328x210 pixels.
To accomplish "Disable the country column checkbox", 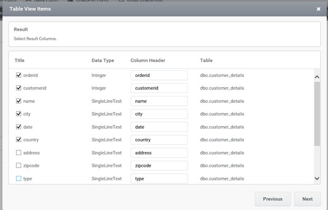I will pos(18,140).
